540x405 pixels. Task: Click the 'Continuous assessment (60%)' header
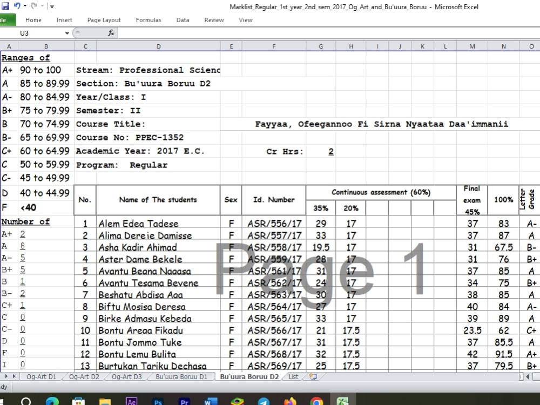pos(381,192)
